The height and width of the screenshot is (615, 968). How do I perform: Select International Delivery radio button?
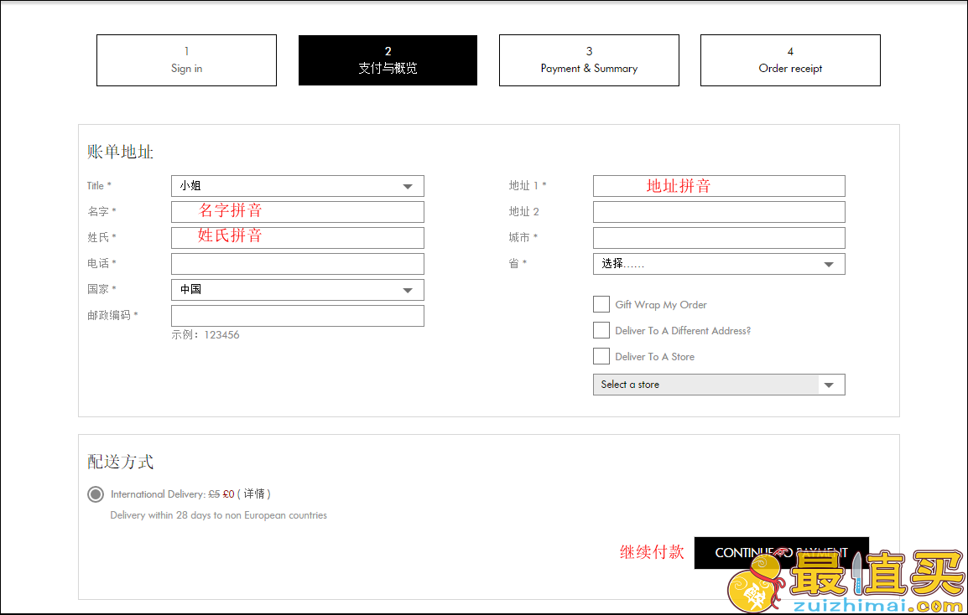96,494
